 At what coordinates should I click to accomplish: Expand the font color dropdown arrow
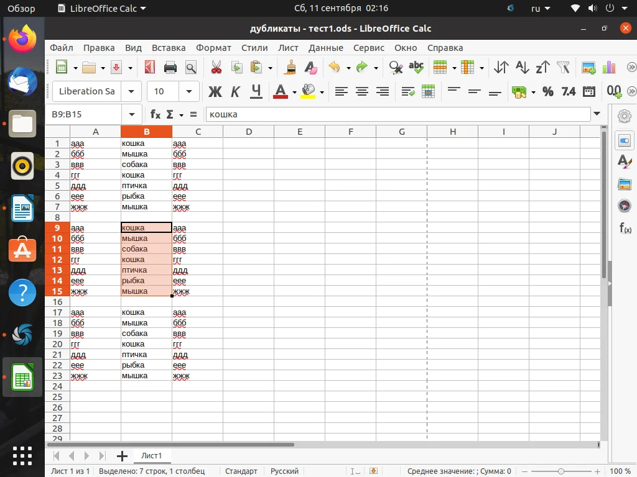[x=293, y=91]
